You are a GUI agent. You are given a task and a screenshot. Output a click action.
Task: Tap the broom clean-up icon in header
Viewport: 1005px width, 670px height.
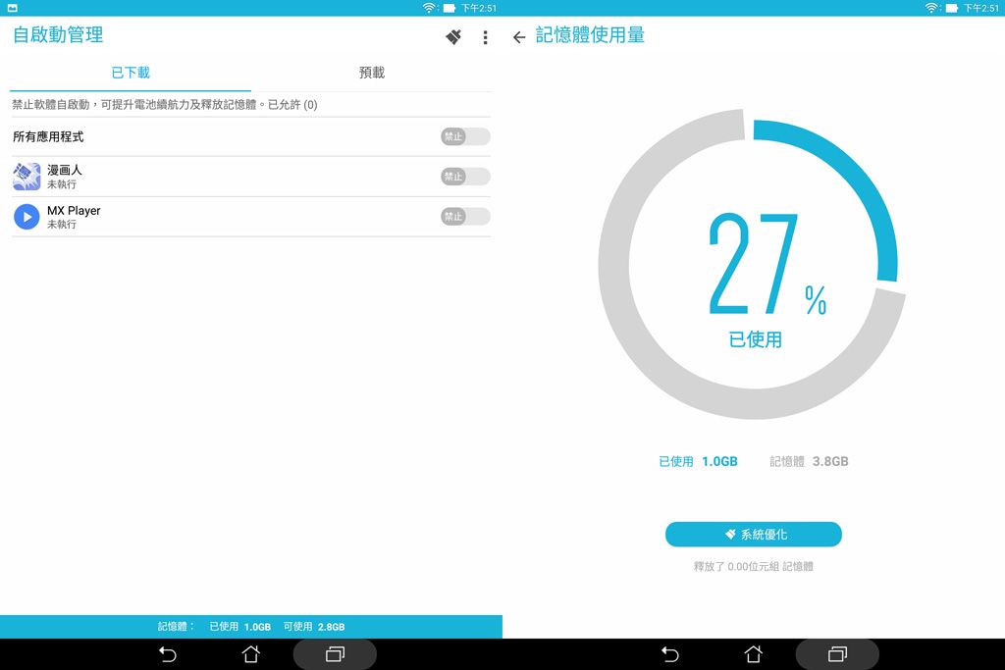(x=453, y=37)
